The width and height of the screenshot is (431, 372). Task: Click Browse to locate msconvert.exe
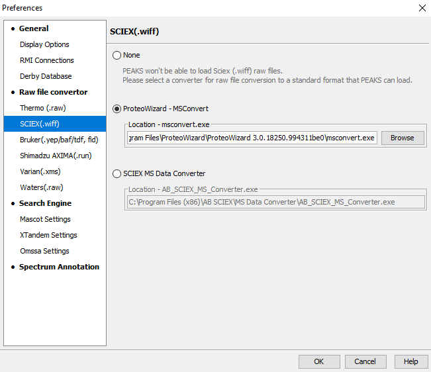click(403, 138)
